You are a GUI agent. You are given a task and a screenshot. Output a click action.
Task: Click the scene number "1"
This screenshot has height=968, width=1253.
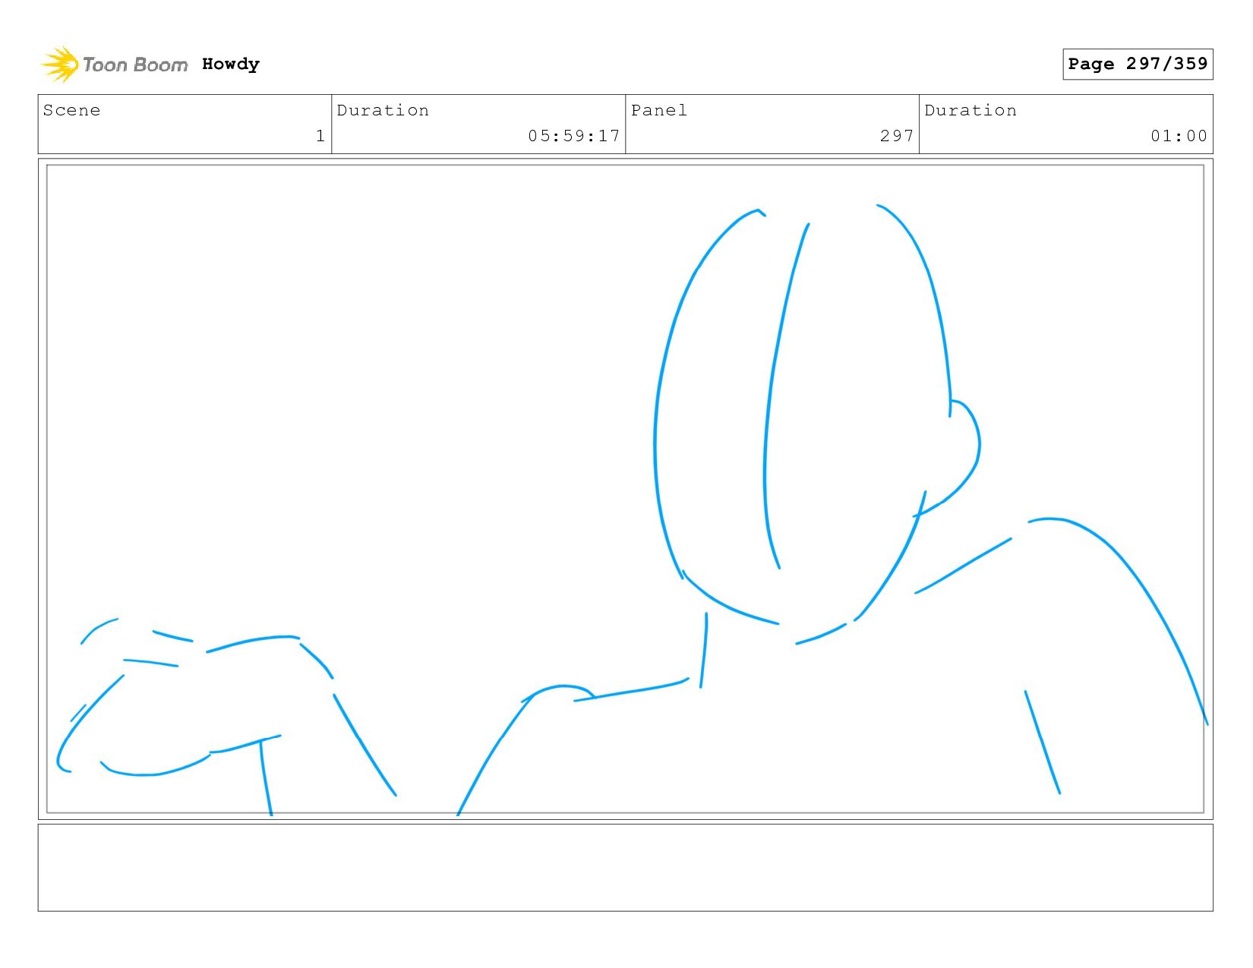coord(320,136)
